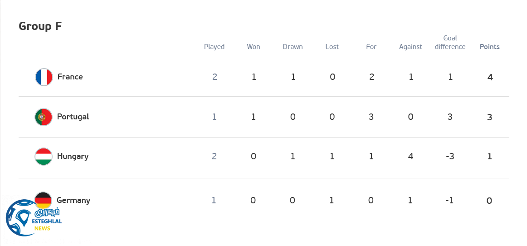Click Hungary's goal difference value -3
This screenshot has width=527, height=246.
pos(449,157)
